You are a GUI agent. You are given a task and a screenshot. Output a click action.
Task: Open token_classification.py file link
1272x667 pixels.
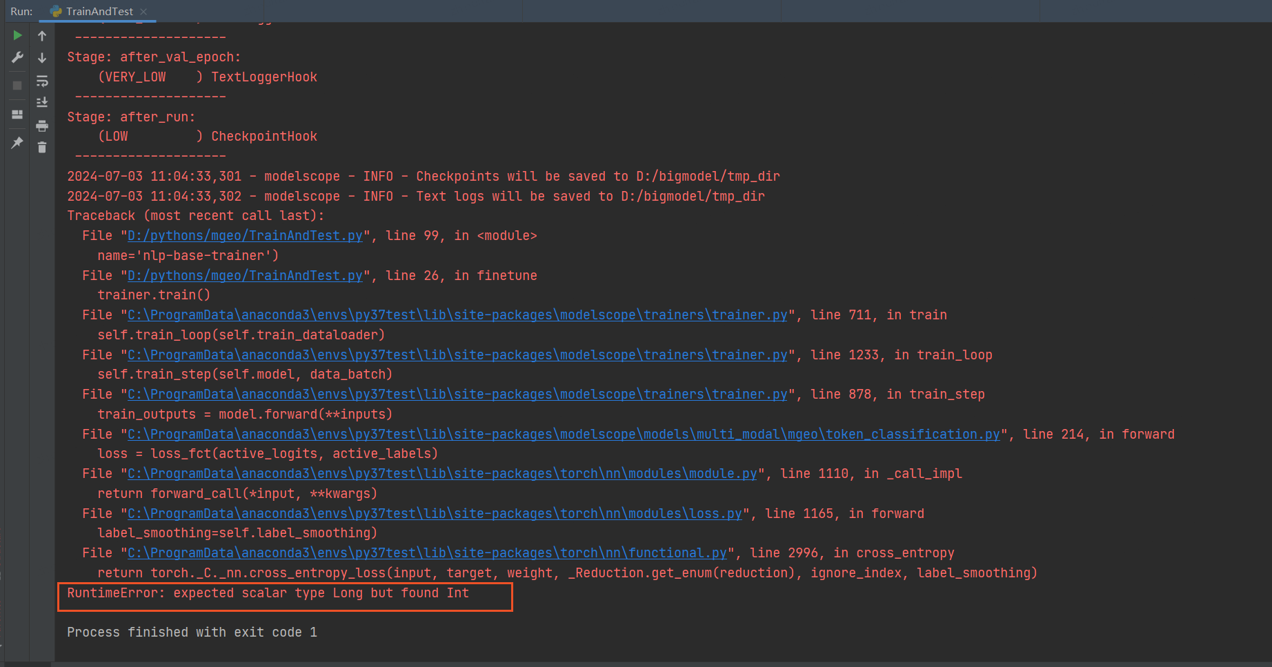click(x=564, y=434)
